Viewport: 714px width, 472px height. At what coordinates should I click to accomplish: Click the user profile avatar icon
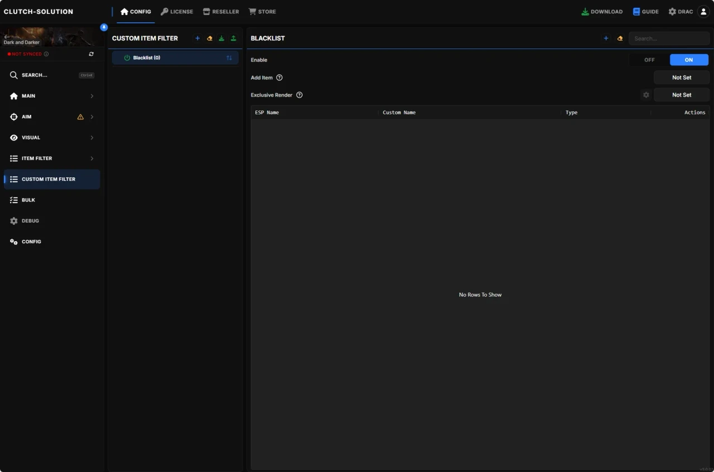(703, 12)
